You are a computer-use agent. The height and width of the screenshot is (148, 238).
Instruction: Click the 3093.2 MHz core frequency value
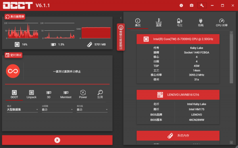click(197, 75)
